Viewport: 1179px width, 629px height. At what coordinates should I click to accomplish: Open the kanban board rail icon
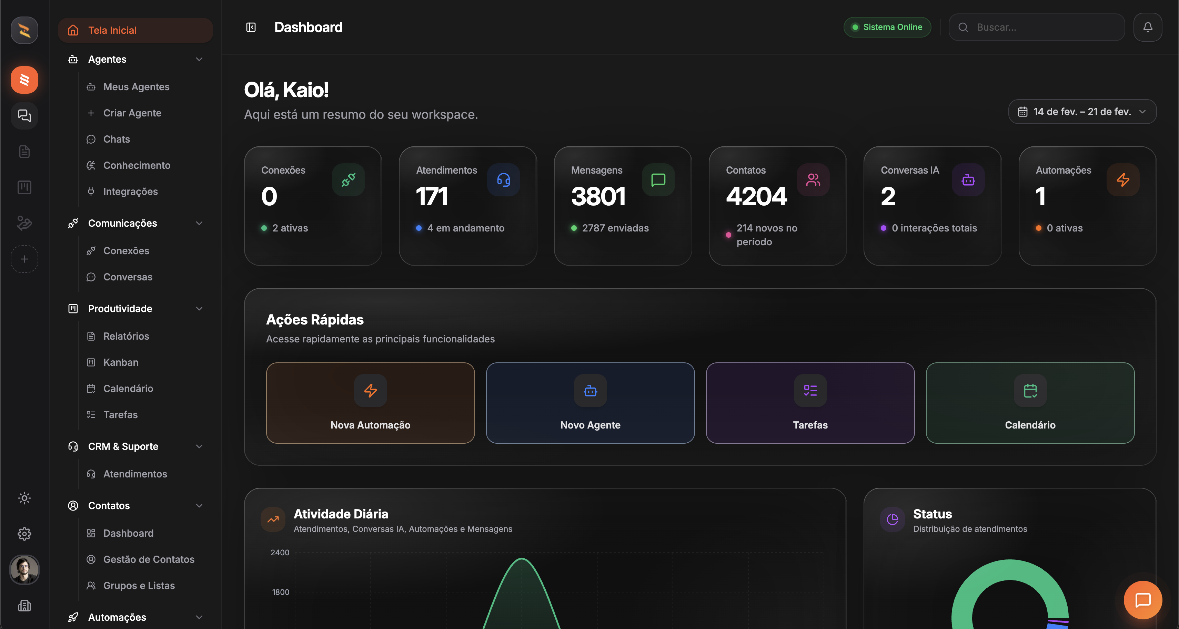(24, 187)
